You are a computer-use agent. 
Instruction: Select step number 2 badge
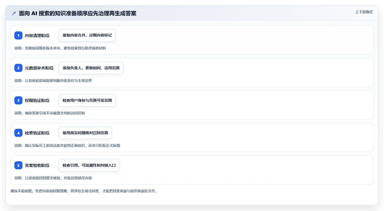(x=18, y=68)
